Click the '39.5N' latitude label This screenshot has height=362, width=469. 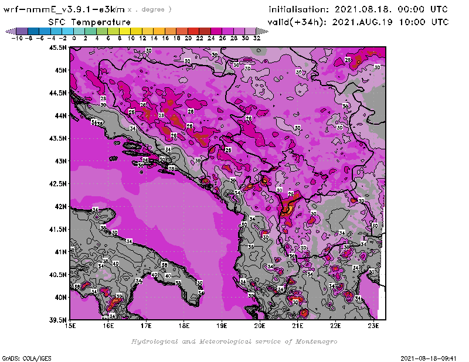click(57, 320)
